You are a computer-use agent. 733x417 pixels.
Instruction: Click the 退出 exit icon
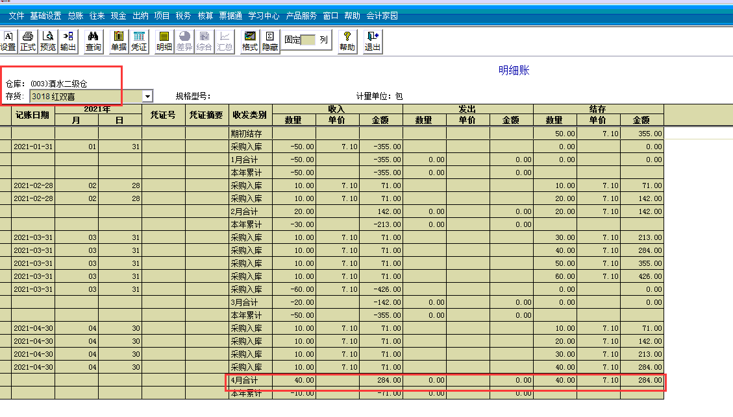coord(373,42)
